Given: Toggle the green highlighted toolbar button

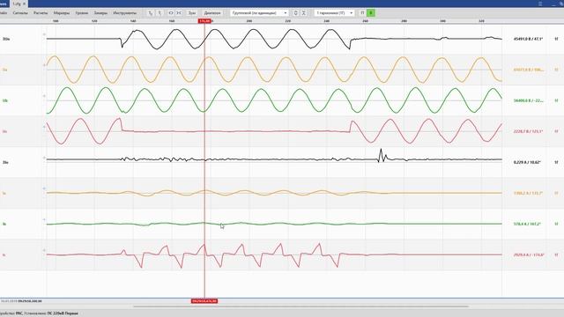Looking at the screenshot, I should (x=371, y=13).
